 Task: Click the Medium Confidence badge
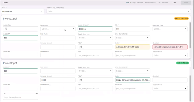click(x=181, y=18)
